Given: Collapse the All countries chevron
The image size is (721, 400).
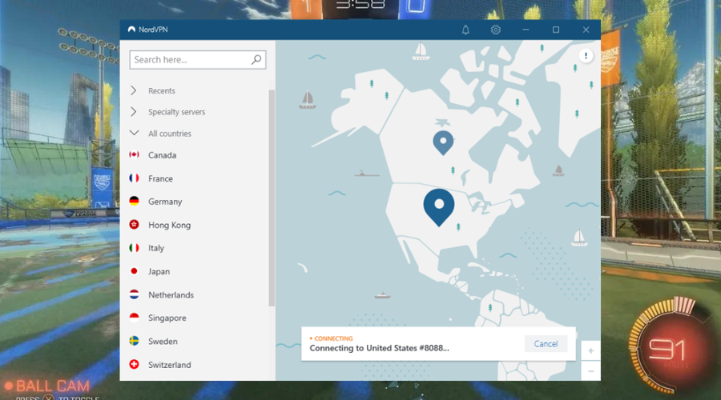Looking at the screenshot, I should point(134,133).
